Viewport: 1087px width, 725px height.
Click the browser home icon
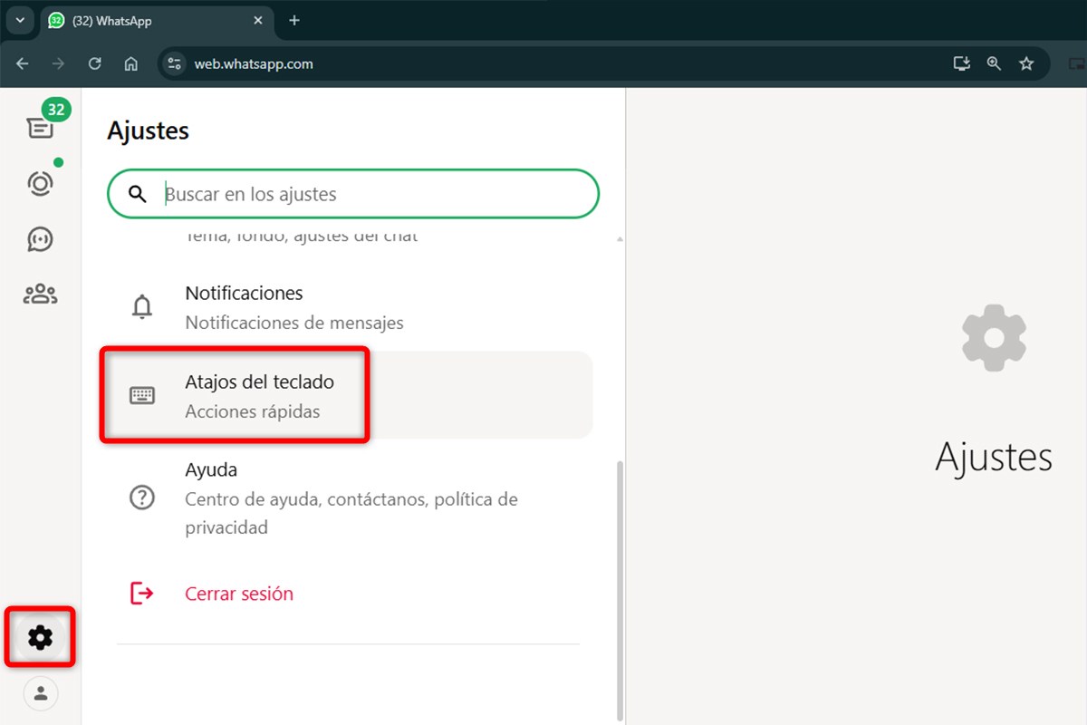(131, 63)
